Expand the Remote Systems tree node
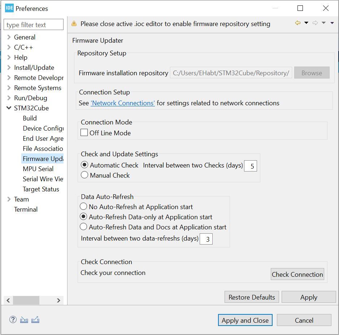 (x=9, y=88)
